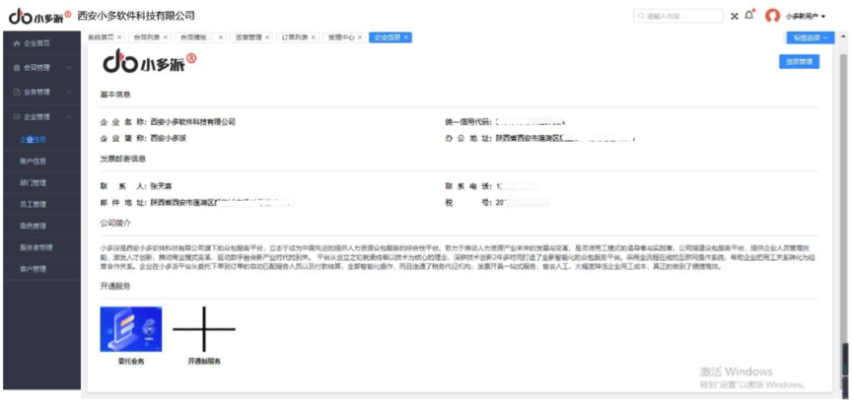
Task: Click the orange user avatar
Action: pos(772,16)
